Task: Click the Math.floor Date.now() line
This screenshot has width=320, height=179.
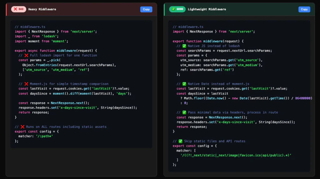Action: point(246,98)
